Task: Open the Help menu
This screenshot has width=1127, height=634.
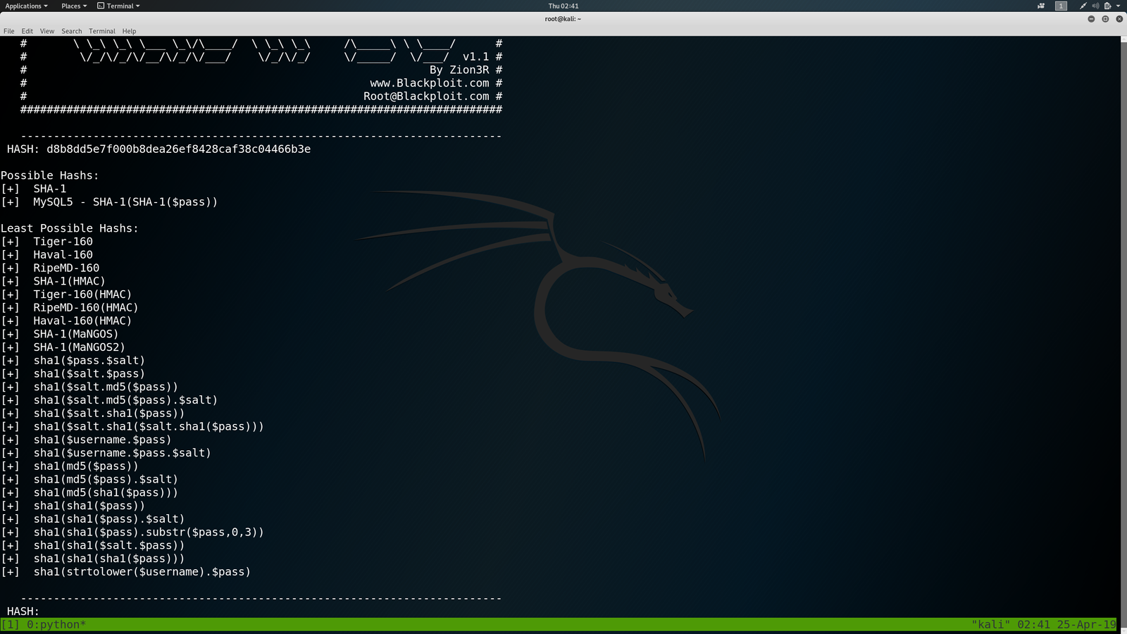Action: pos(129,31)
